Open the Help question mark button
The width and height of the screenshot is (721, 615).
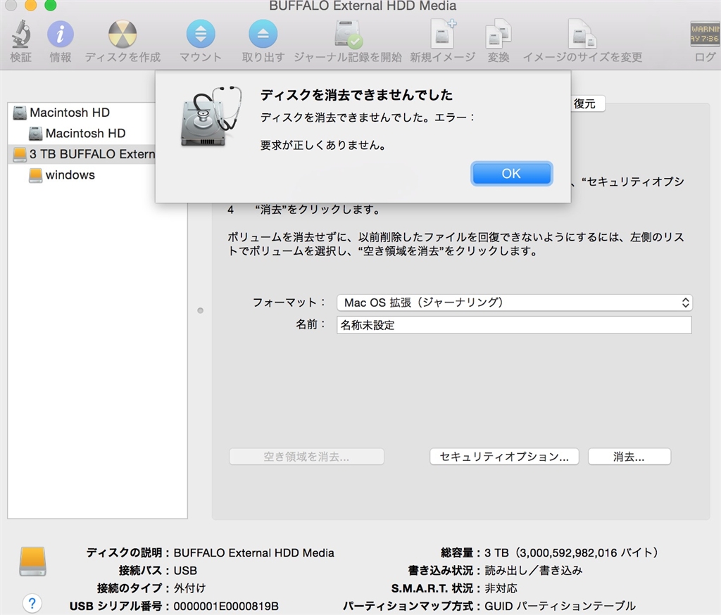(x=32, y=603)
